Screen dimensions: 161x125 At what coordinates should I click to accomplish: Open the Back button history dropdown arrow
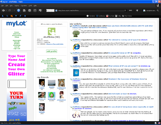pos(6,11)
